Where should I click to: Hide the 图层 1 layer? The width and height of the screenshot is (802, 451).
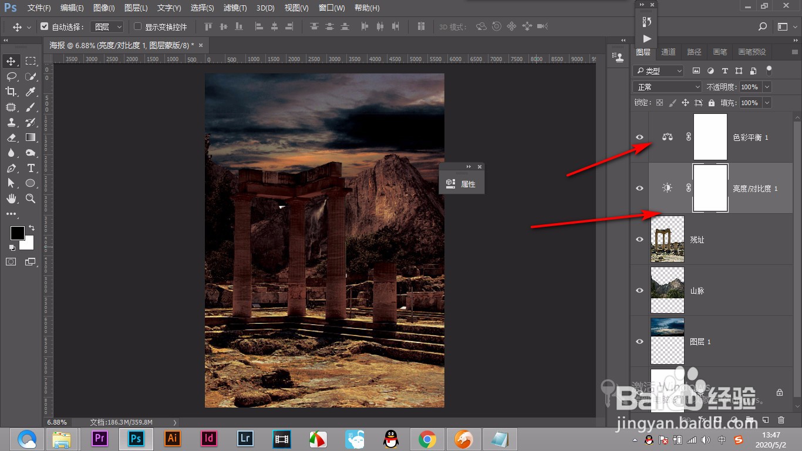pos(640,341)
